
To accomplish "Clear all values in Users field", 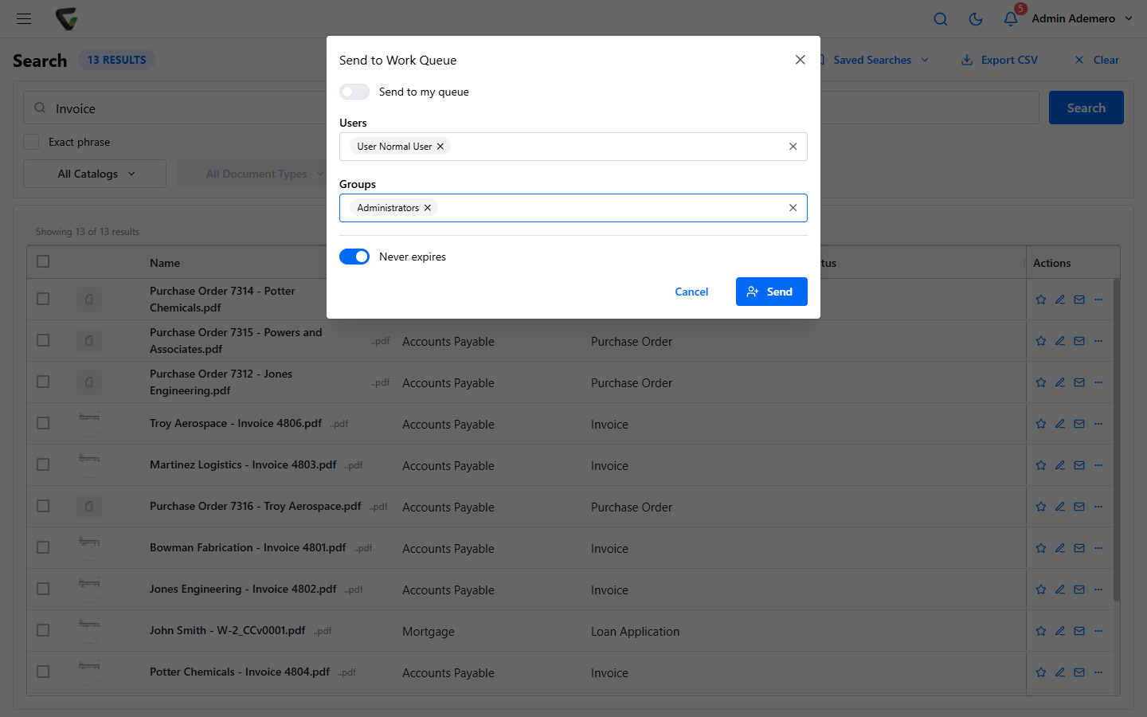I will pyautogui.click(x=793, y=147).
